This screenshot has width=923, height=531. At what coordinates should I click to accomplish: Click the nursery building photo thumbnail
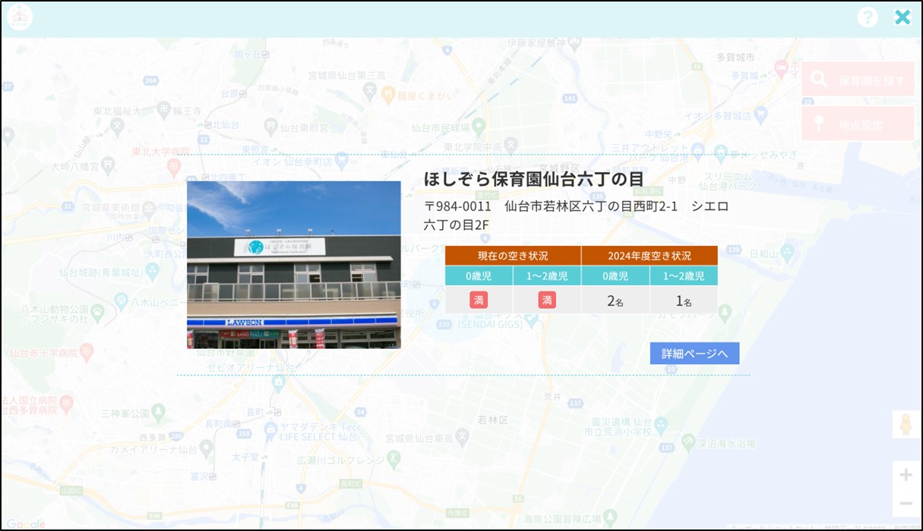[x=294, y=265]
